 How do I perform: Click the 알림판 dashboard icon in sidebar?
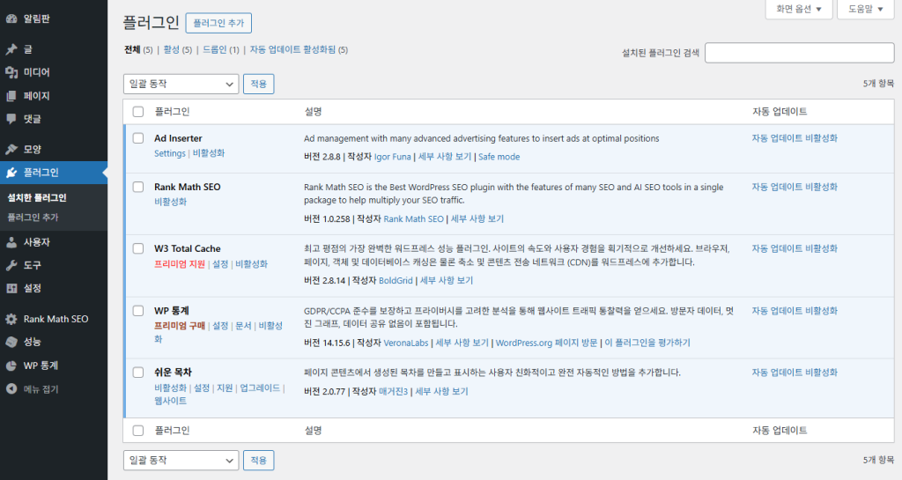(x=11, y=17)
